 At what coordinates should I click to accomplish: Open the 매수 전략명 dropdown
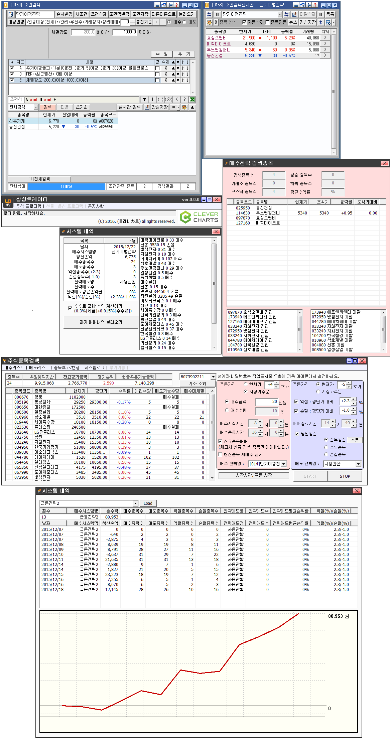pos(284,464)
